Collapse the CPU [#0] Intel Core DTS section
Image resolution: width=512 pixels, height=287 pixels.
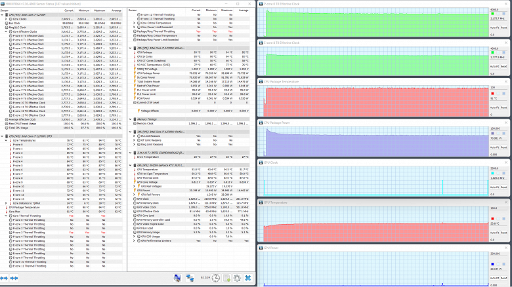pyautogui.click(x=2, y=136)
